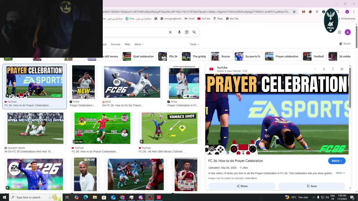Open Task View on the taskbar
The image size is (358, 201).
[67, 197]
